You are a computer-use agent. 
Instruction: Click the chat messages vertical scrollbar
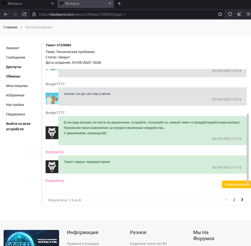pos(248,149)
